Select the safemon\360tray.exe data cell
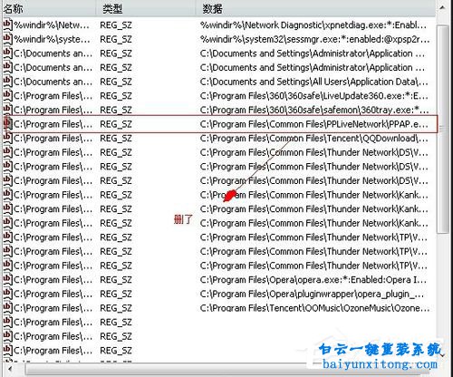 pos(314,110)
